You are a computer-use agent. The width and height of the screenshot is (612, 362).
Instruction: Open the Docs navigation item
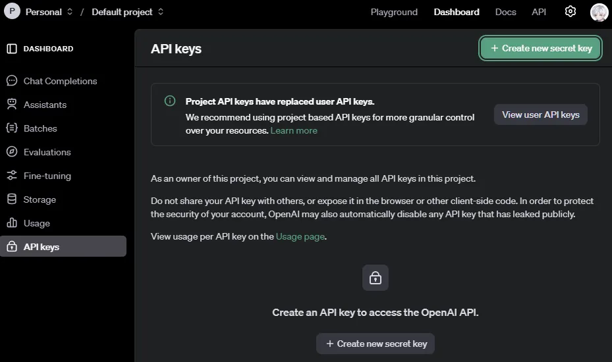point(505,12)
